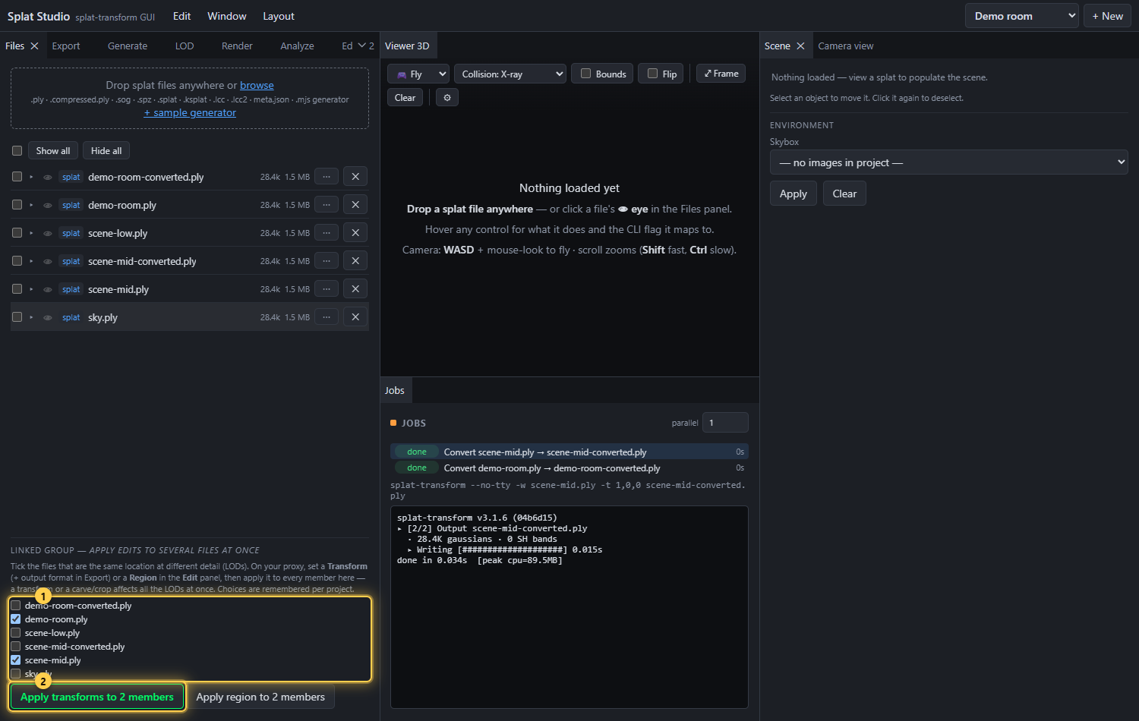Switch to the Analyze tab
This screenshot has width=1139, height=721.
pos(297,46)
